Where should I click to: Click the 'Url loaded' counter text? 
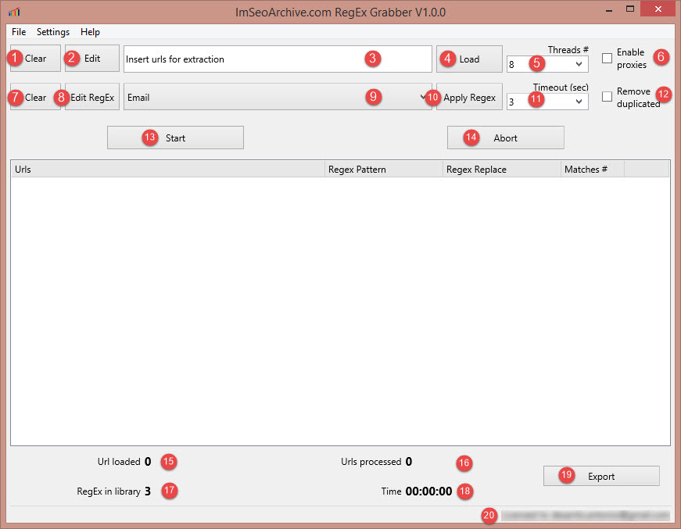(124, 461)
